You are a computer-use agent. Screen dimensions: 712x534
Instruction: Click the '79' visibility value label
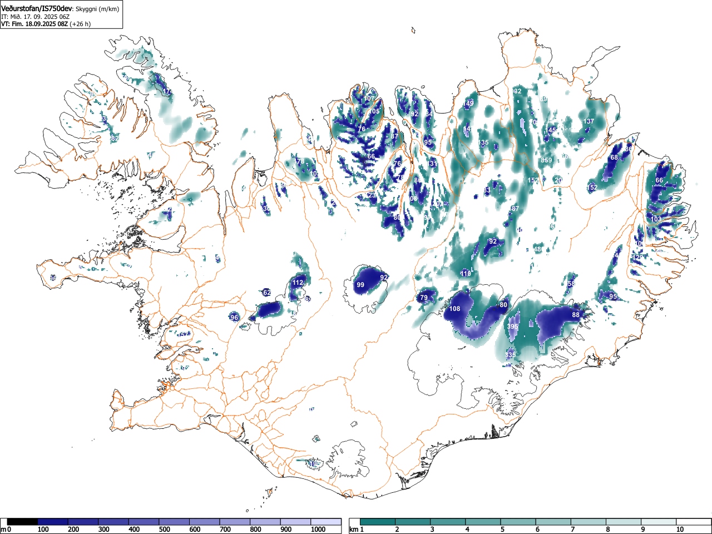point(424,298)
